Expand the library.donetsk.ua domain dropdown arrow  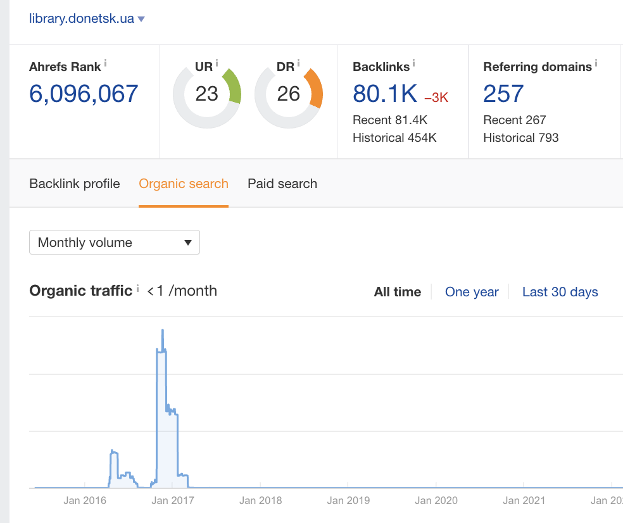tap(141, 19)
